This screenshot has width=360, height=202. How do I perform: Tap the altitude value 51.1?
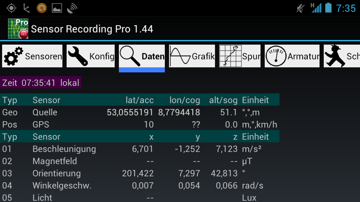tap(228, 112)
